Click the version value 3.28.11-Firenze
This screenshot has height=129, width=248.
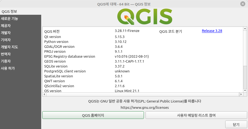[x=127, y=31]
